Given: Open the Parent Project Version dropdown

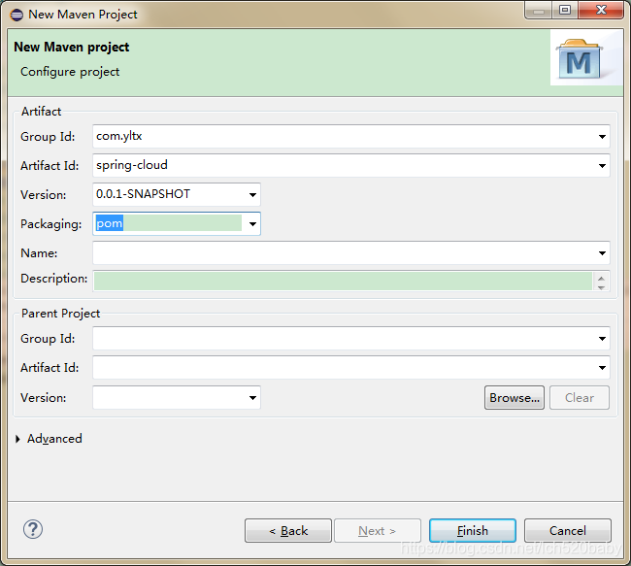Looking at the screenshot, I should [252, 398].
